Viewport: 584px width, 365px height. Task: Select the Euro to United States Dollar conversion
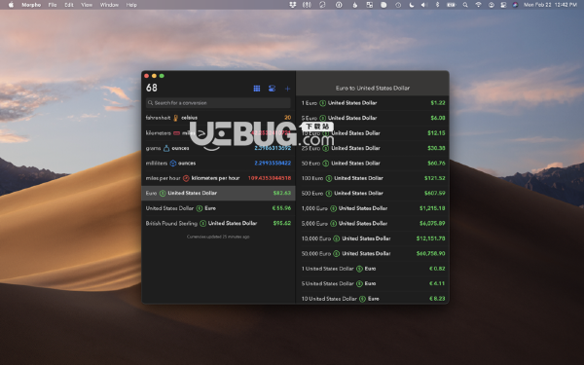218,194
